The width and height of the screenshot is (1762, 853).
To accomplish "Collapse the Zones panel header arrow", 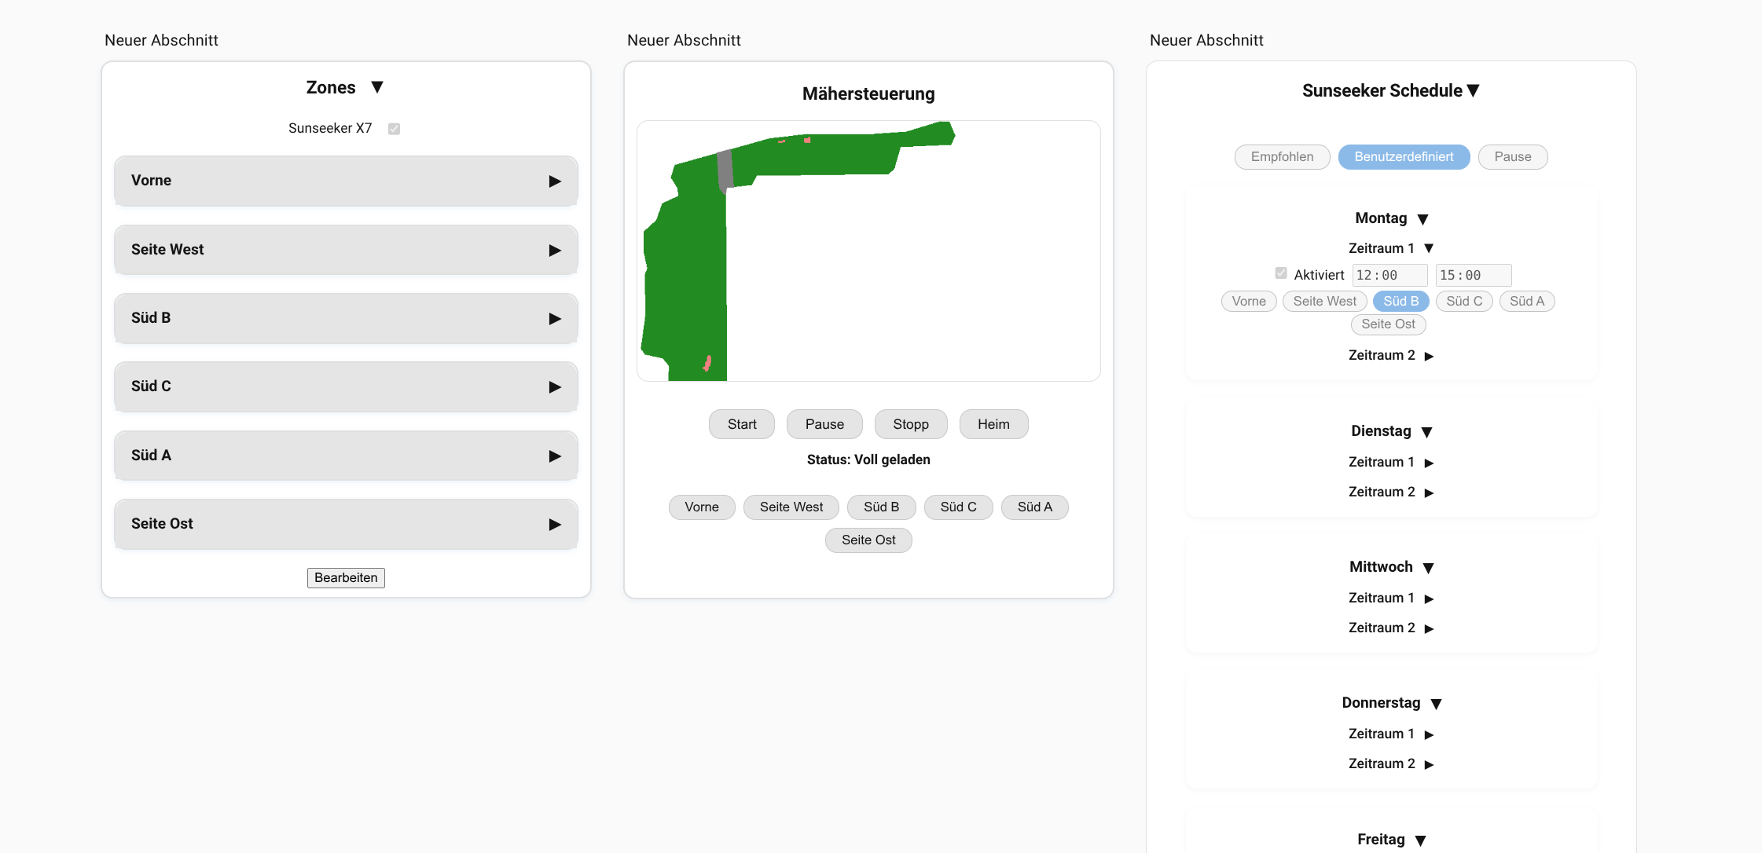I will click(377, 87).
